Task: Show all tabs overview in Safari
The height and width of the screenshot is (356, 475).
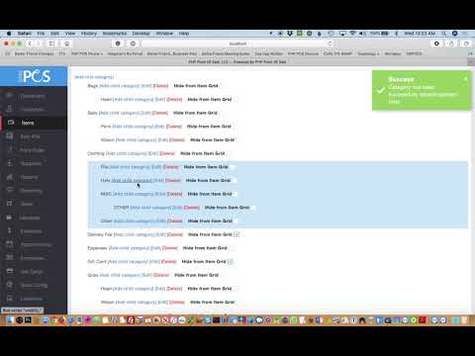Action: tap(466, 44)
